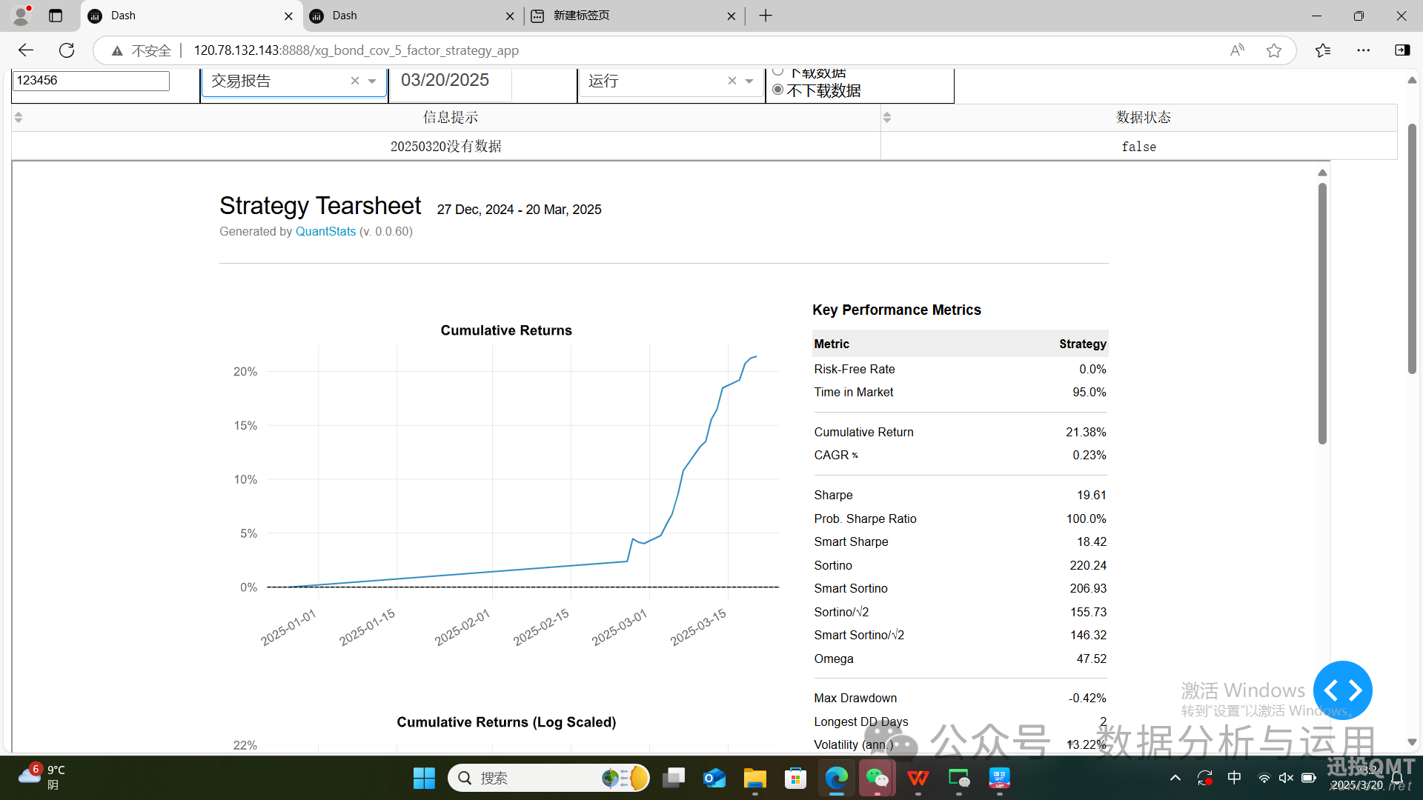Select the 不下载数据 radio button
Image resolution: width=1423 pixels, height=800 pixels.
point(778,90)
